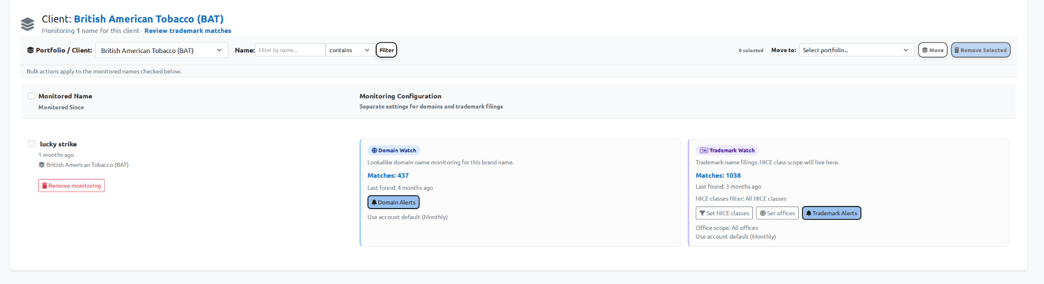Screen dimensions: 1044x284
Task: Click the stacked layers icon beside Client heading
Action: point(28,24)
